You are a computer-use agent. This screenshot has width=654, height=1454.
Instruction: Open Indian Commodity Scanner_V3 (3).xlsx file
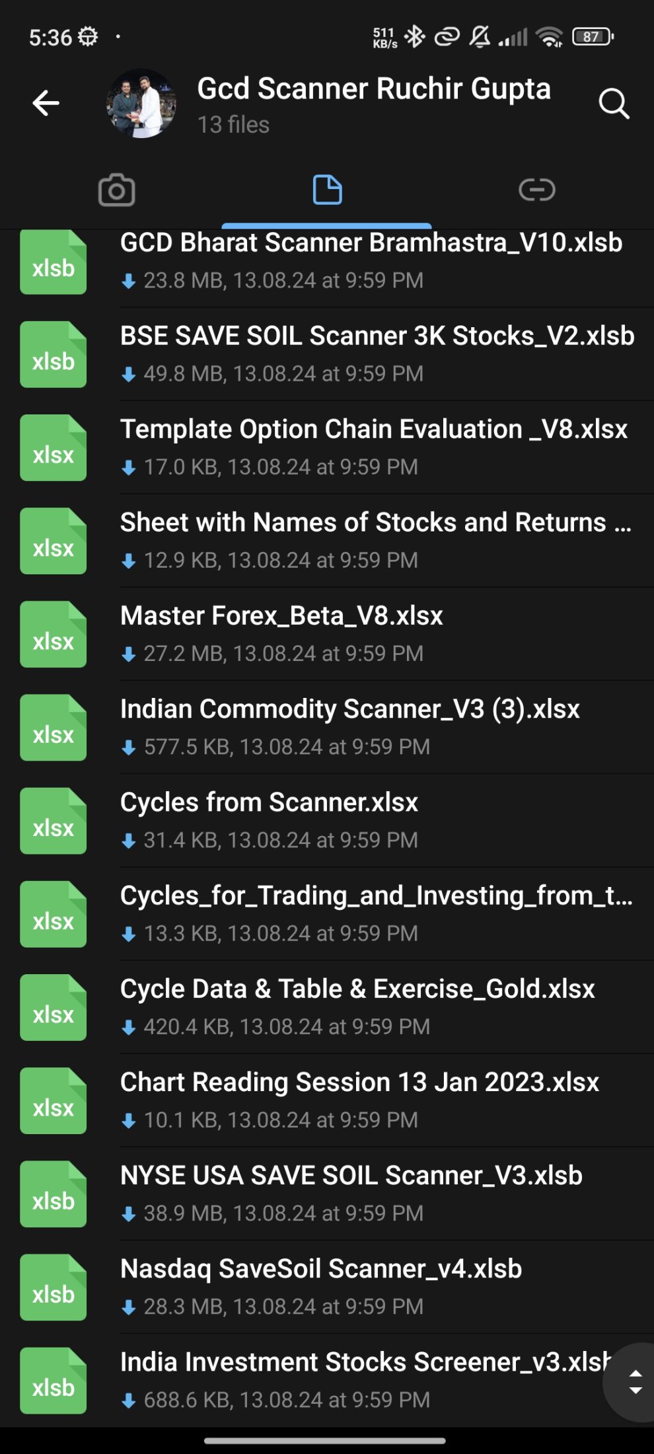349,710
